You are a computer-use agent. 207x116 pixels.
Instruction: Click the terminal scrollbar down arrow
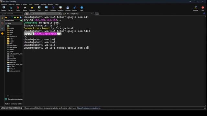click(x=205, y=105)
